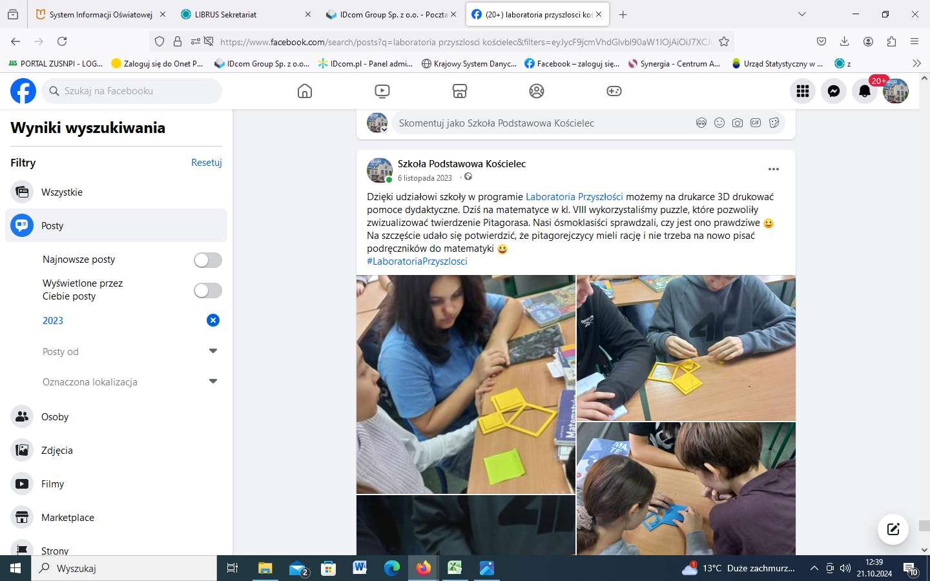The width and height of the screenshot is (930, 581).
Task: Open the Facebook Video tab icon
Action: pos(382,91)
